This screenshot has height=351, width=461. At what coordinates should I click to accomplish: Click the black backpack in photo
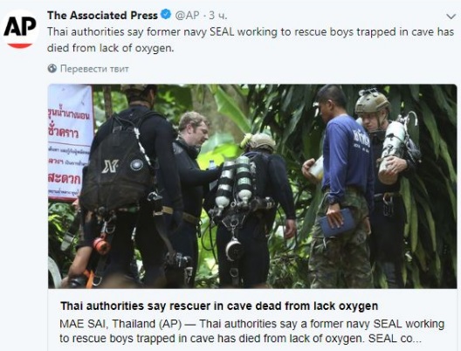(116, 166)
